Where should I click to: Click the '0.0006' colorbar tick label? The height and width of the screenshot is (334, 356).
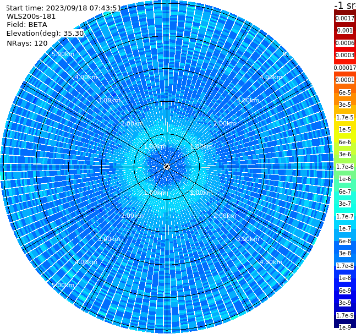pos(345,43)
